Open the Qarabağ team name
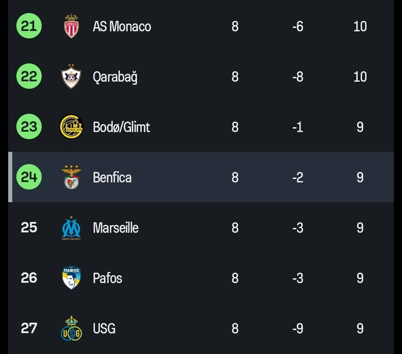Viewport: 402px width, 354px height. point(115,77)
